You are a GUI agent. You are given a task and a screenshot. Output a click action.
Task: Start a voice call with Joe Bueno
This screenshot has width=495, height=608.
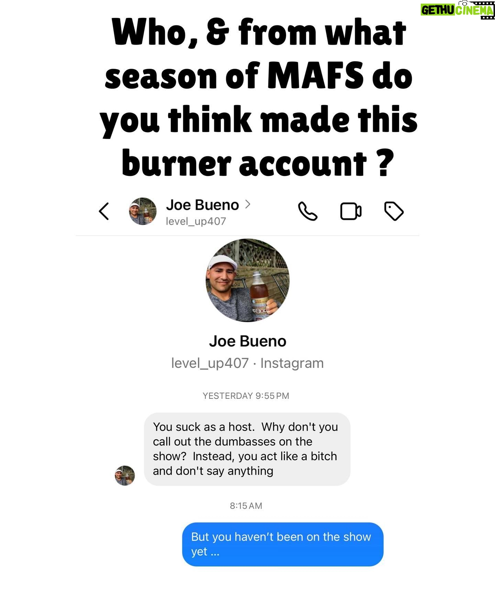coord(308,211)
